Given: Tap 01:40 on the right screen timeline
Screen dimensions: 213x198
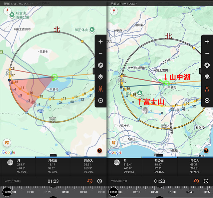Looking at the screenshot, I should 190,192.
